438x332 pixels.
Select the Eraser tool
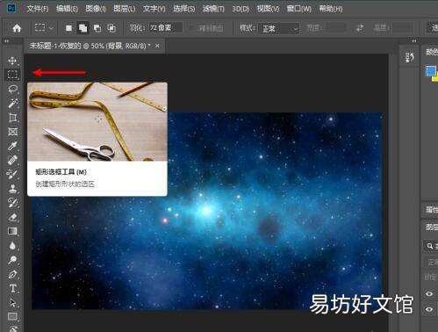pyautogui.click(x=12, y=217)
